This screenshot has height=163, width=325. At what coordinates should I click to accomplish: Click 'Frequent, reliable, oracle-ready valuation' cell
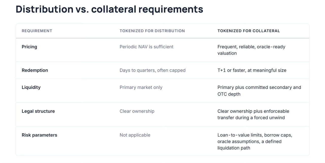point(251,50)
